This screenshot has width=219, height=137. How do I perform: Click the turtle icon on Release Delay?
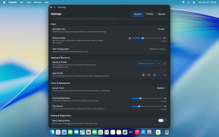click(130, 38)
